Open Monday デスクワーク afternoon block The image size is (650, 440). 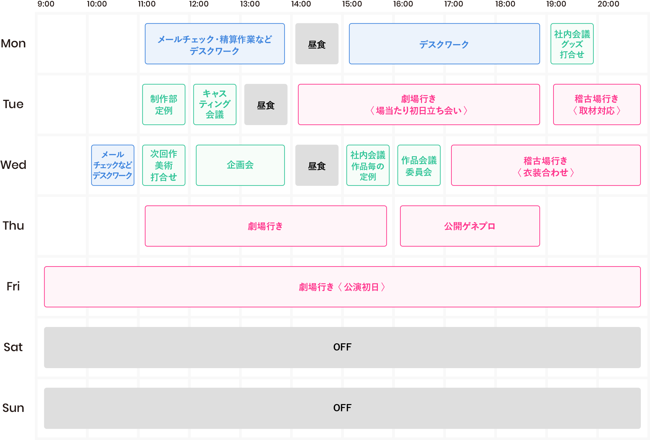point(444,44)
